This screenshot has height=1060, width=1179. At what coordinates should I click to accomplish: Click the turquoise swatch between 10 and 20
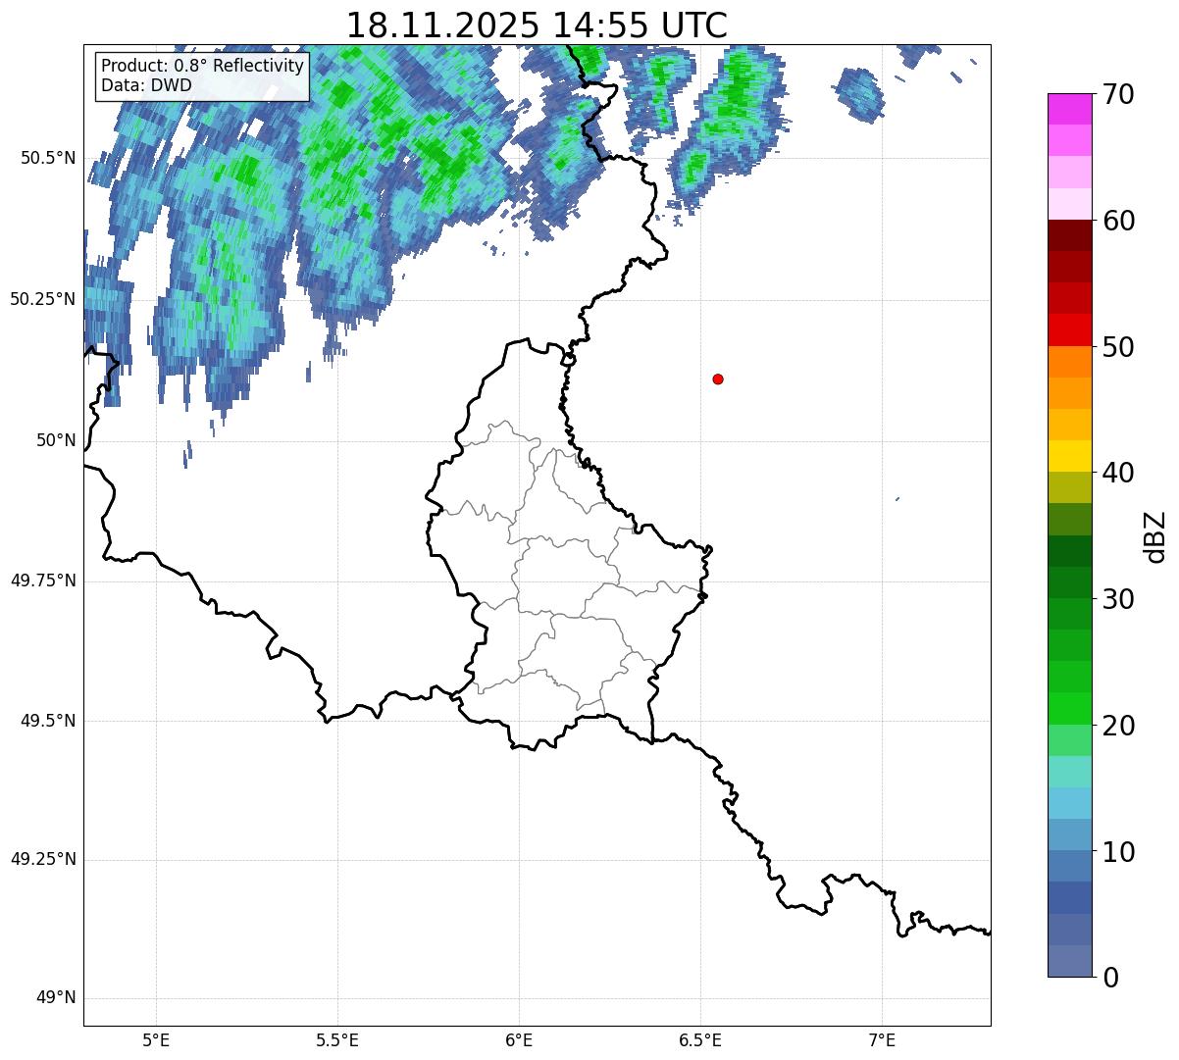[x=1069, y=772]
